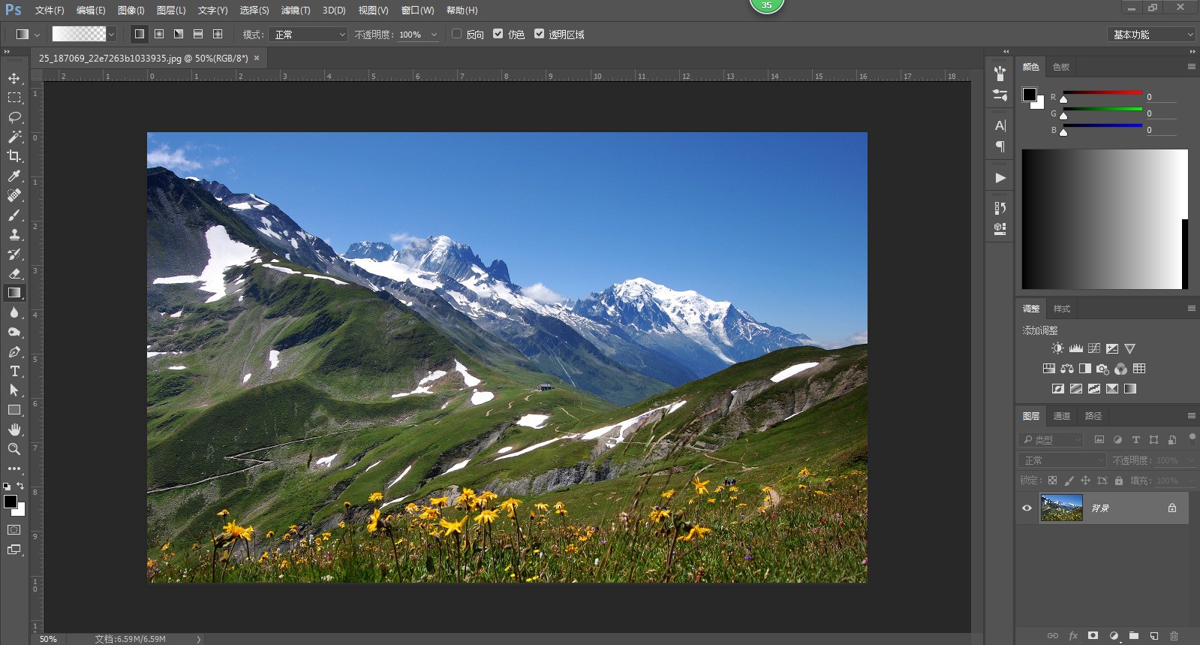Uncheck the 仿色 (Dither) checkbox
Screen dimensions: 1200x645
tap(498, 34)
